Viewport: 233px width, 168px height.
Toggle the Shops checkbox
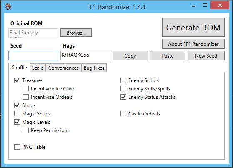[x=17, y=105]
